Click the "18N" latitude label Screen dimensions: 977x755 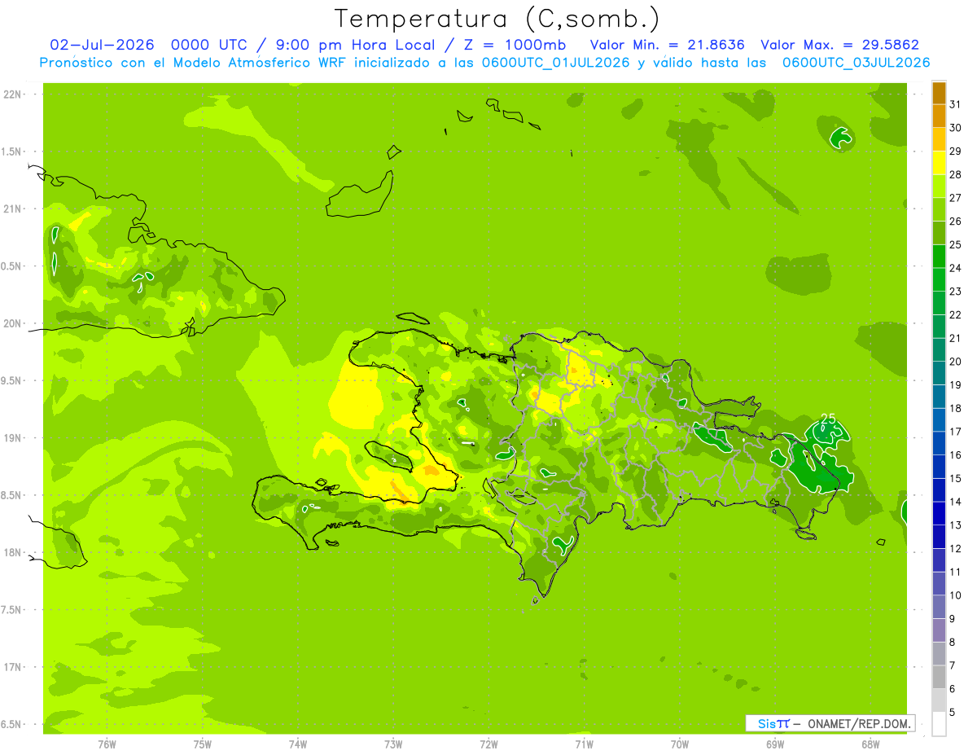pyautogui.click(x=14, y=553)
